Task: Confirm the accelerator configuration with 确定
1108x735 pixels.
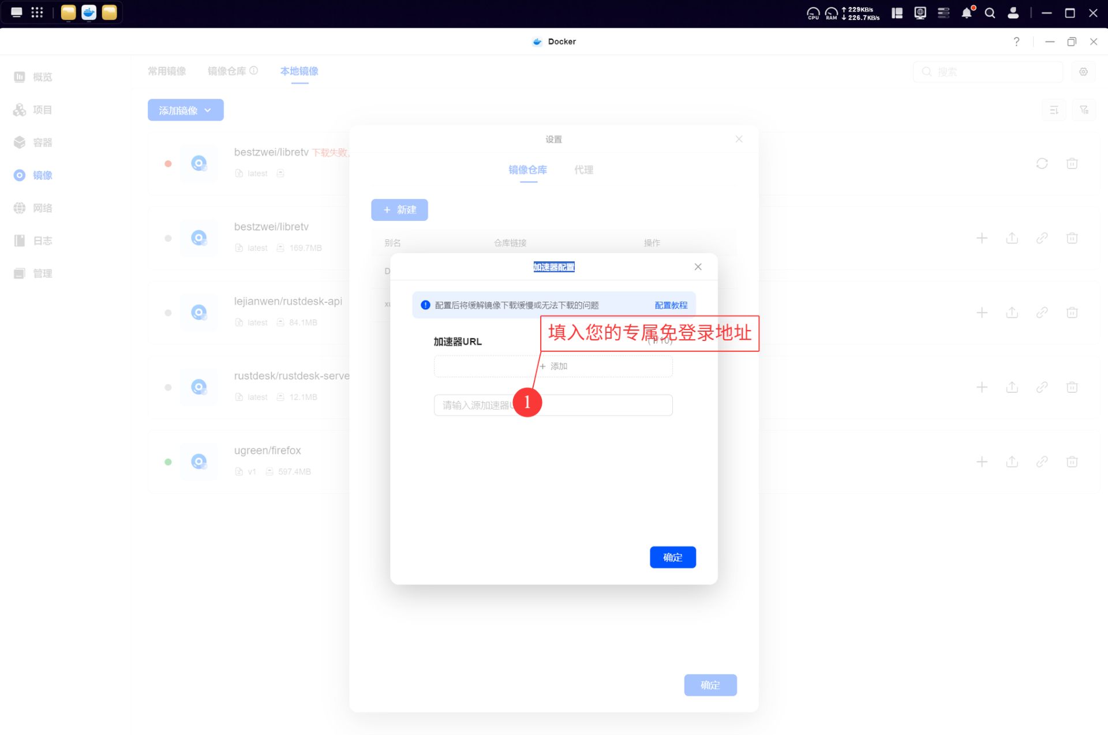Action: [x=672, y=557]
